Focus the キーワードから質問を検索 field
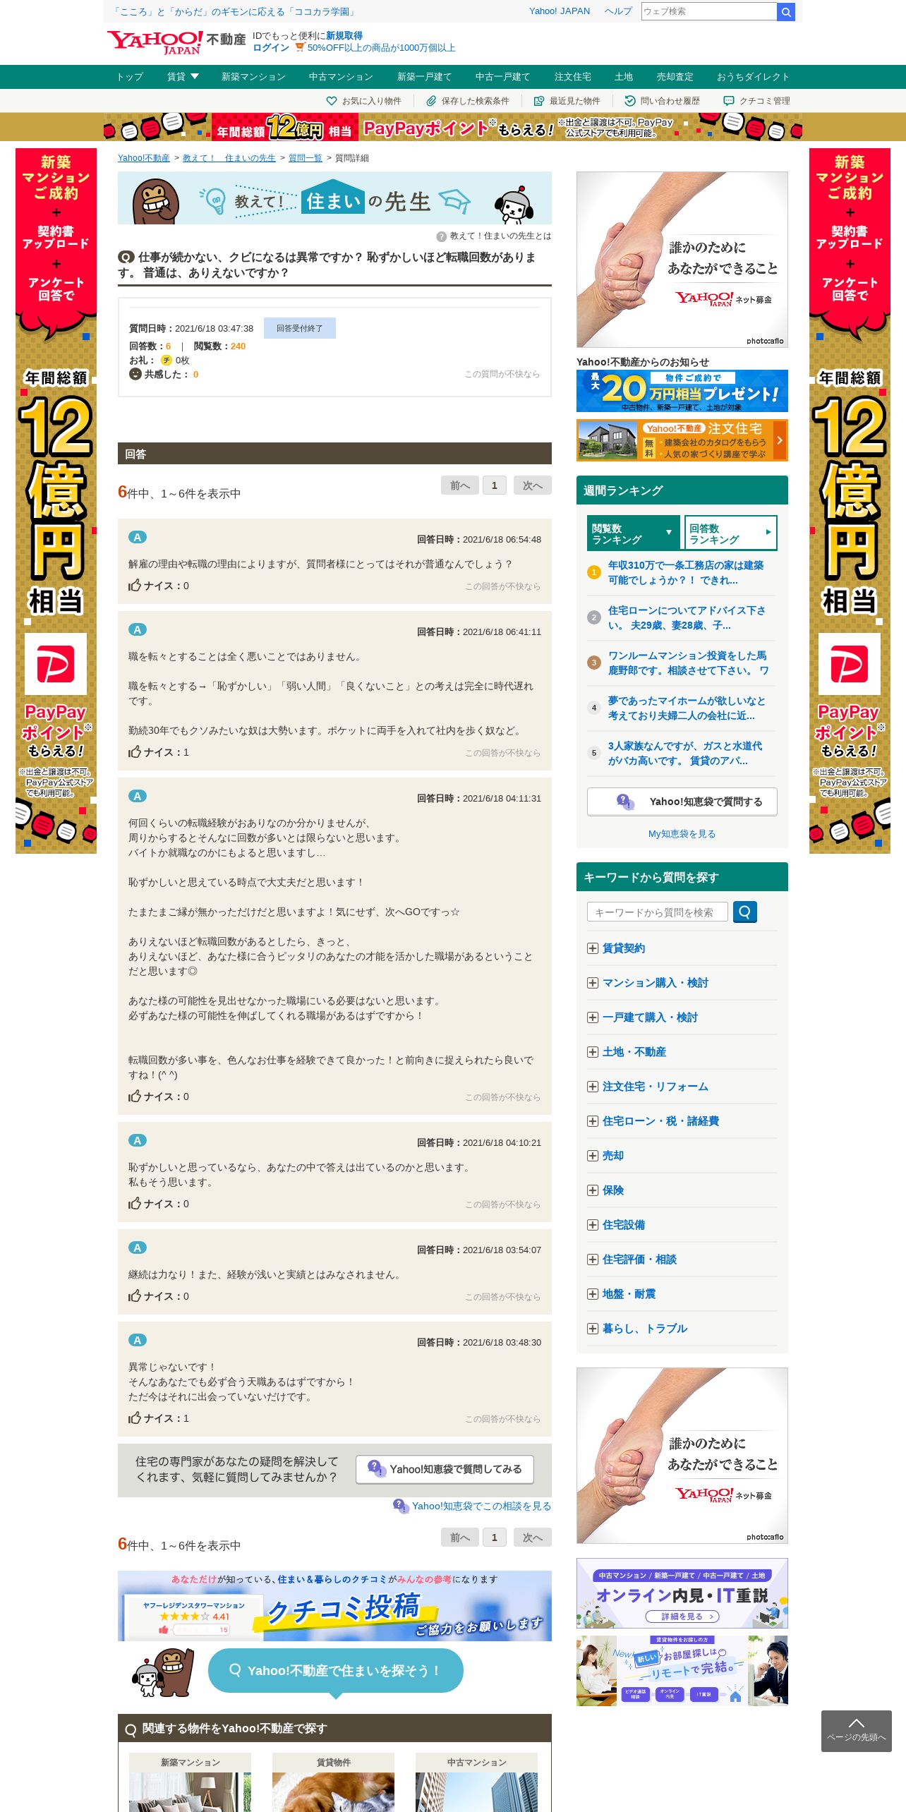The image size is (906, 1812). click(657, 912)
